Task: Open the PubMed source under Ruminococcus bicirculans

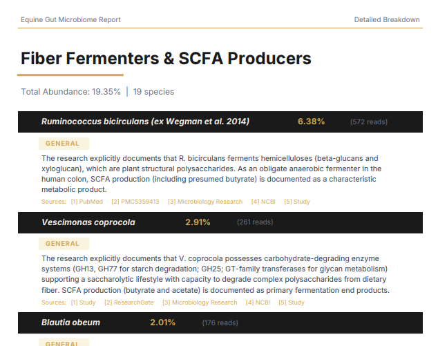Action: point(86,202)
